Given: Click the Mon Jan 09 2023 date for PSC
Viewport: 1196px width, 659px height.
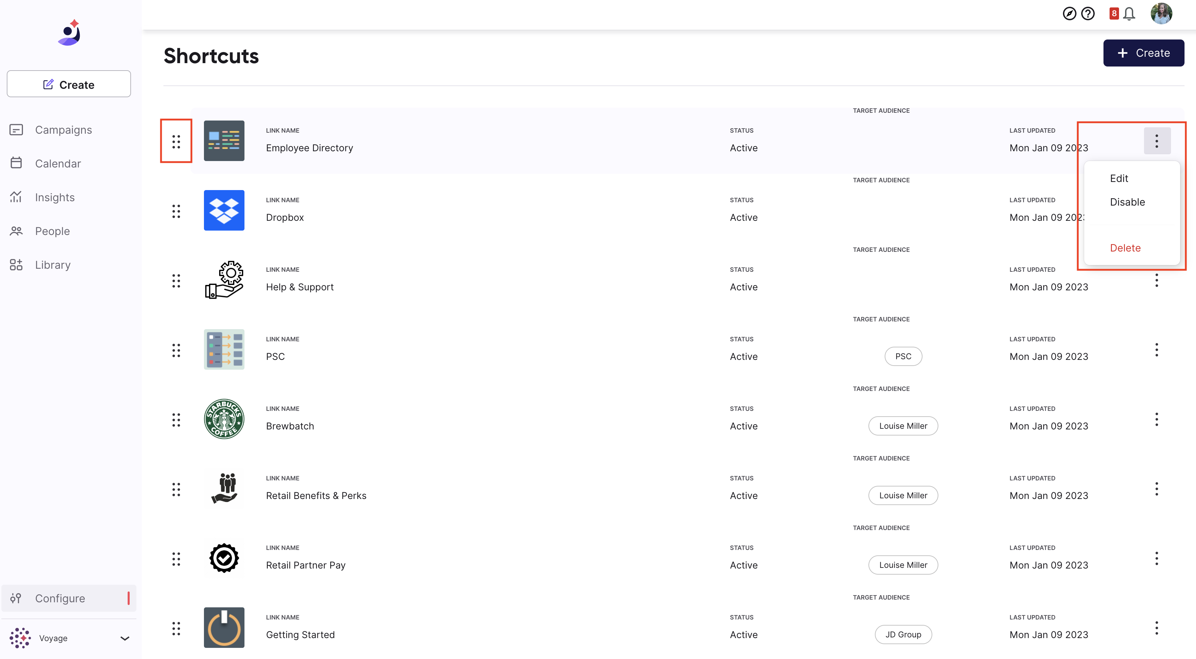Looking at the screenshot, I should (1048, 357).
